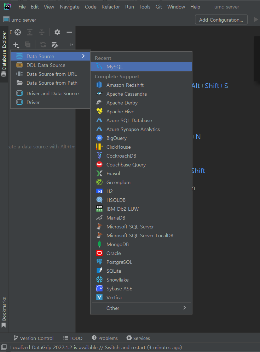260x352 pixels.
Task: Choose MariaDB data source
Action: [141, 218]
